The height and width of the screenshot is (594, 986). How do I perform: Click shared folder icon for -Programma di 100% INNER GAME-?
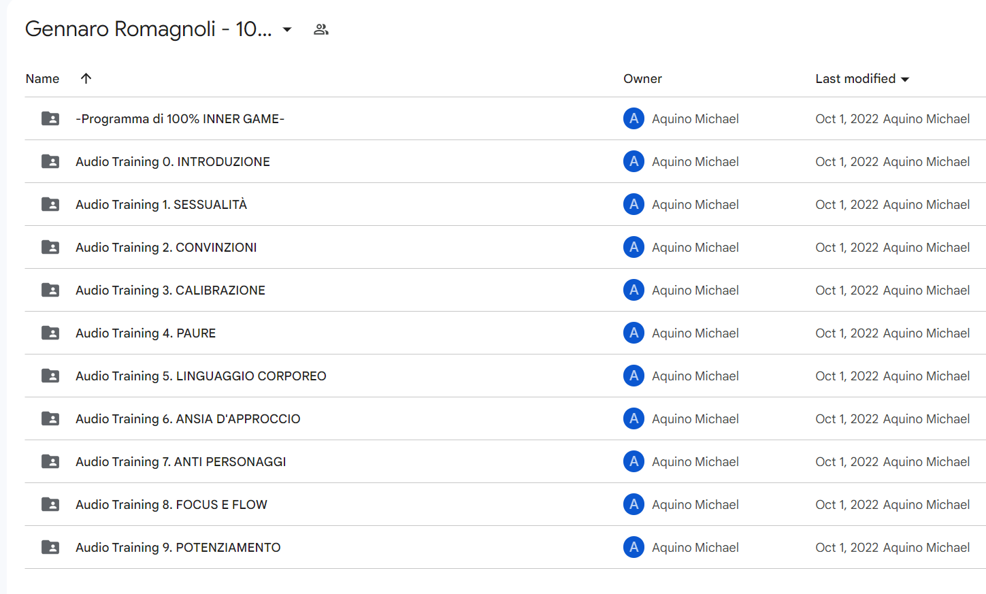pos(50,118)
